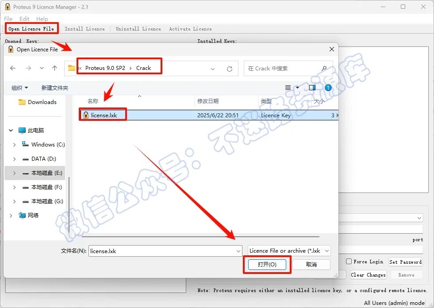The image size is (434, 308).
Task: Click Set Password button
Action: tap(406, 262)
